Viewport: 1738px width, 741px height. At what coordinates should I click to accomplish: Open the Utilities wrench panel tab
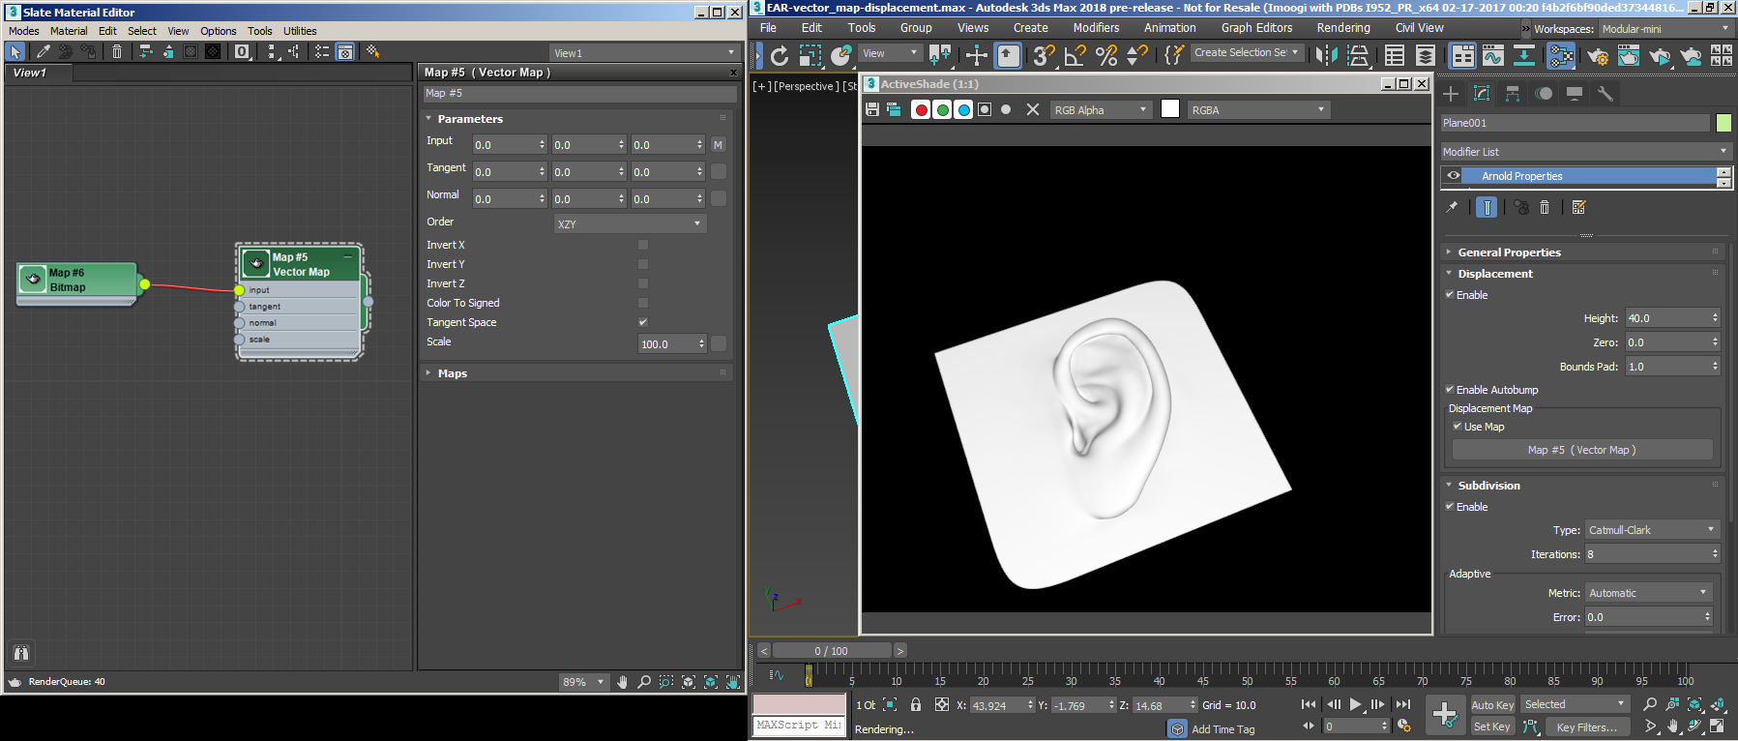tap(1605, 94)
